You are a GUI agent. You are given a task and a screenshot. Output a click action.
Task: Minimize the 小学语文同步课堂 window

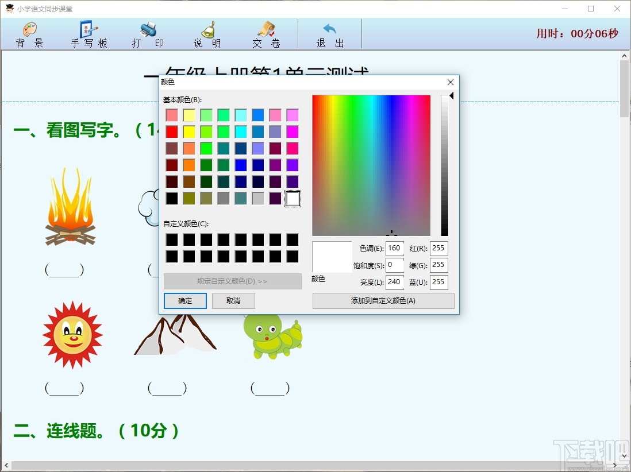(x=565, y=9)
